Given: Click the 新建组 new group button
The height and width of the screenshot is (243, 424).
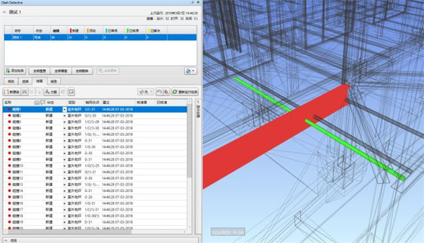Looking at the screenshot, I should coord(12,92).
